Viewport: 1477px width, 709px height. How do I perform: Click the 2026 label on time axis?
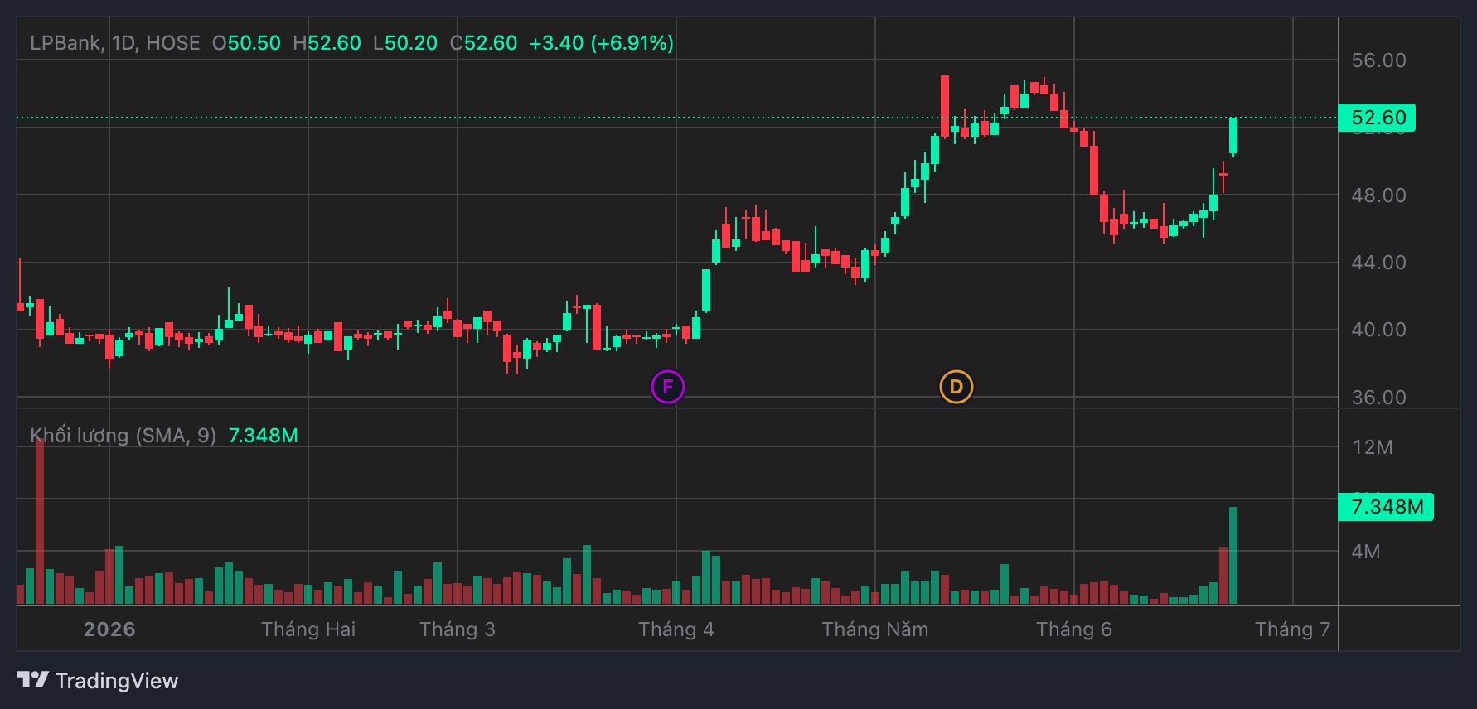tap(109, 629)
